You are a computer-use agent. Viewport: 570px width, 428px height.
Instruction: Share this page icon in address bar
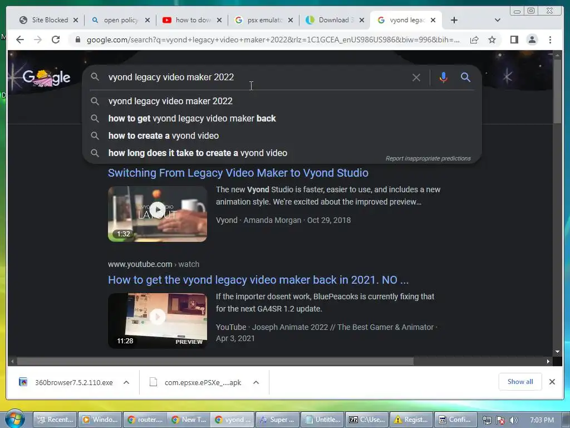474,40
